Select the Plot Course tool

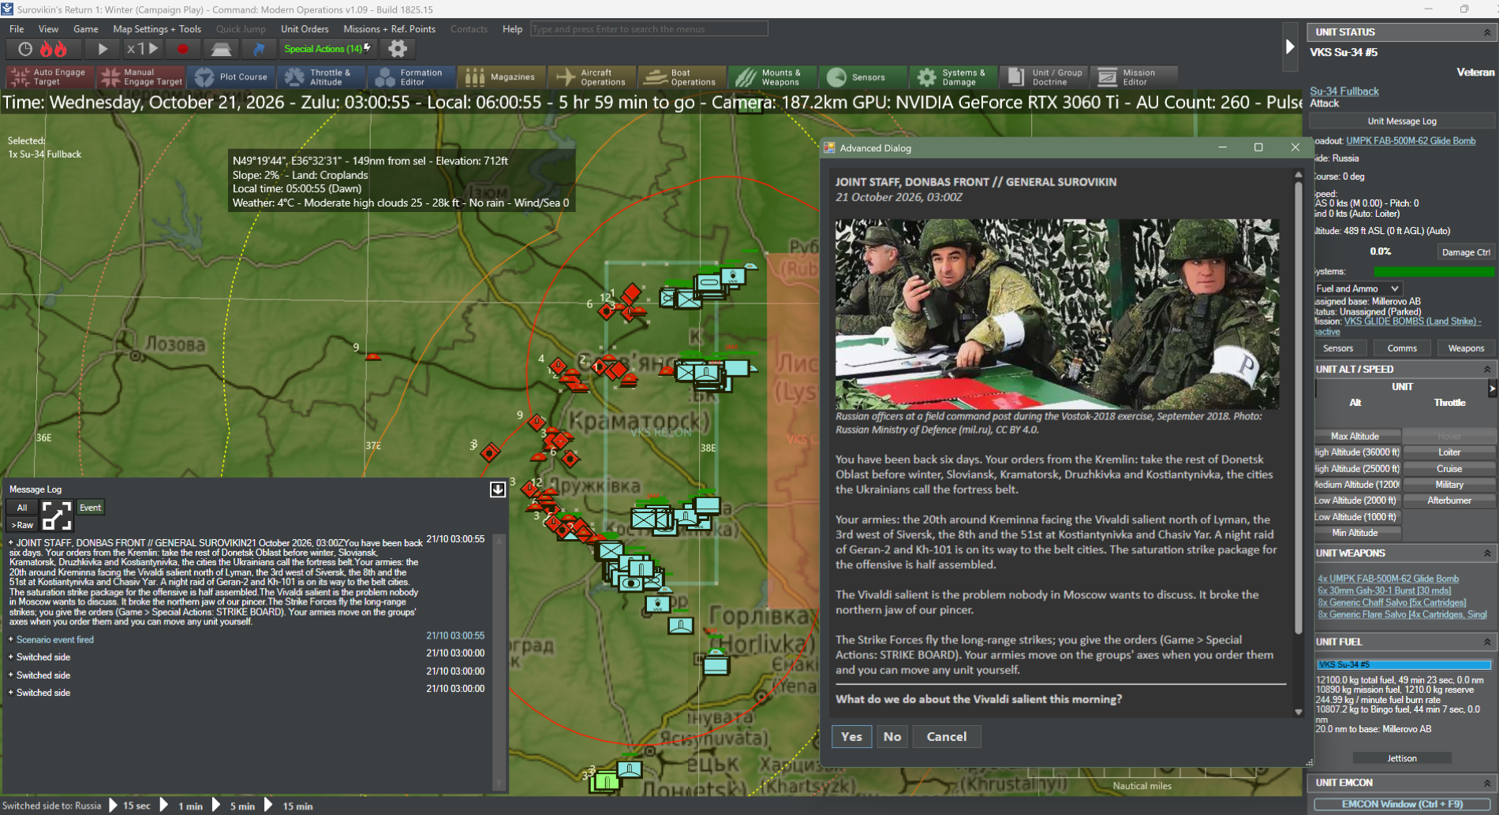click(232, 77)
